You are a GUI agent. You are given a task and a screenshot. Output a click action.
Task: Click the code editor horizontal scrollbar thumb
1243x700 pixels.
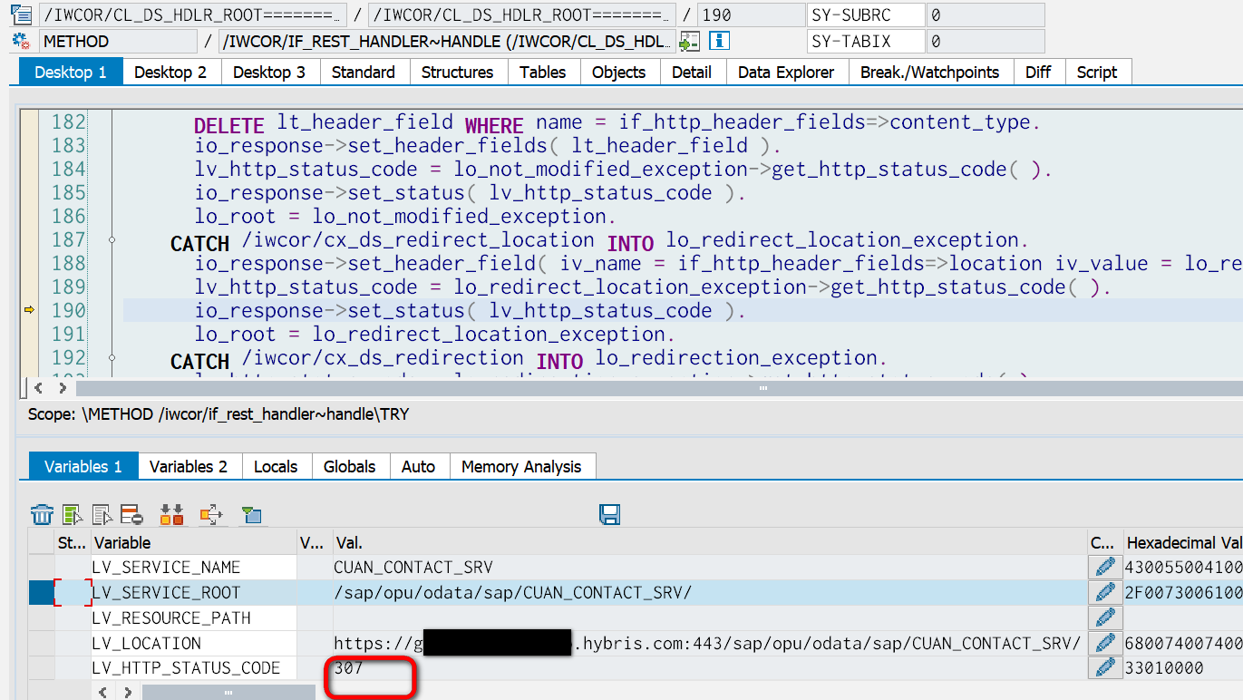pos(762,388)
